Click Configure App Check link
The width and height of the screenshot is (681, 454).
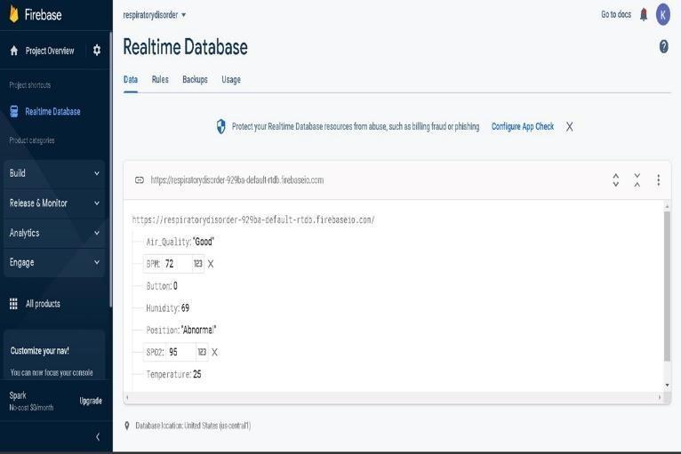(x=523, y=126)
